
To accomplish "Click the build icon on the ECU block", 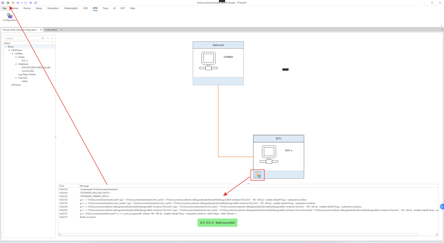I will click(258, 175).
